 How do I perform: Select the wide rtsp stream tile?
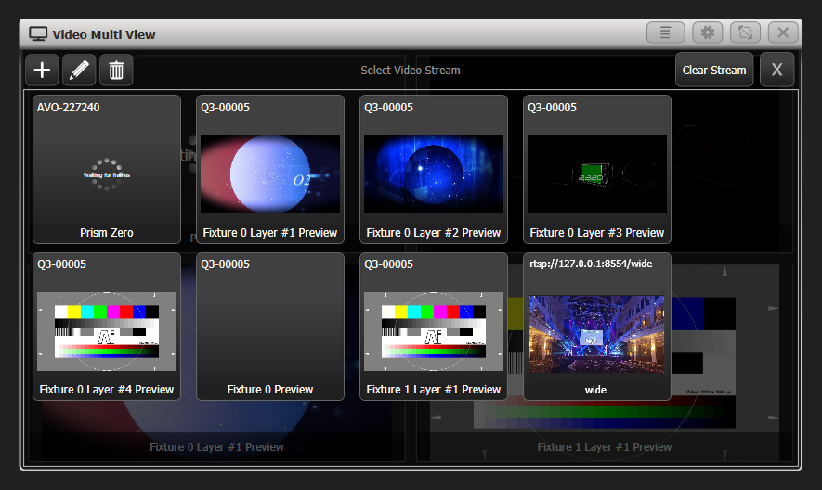pyautogui.click(x=597, y=327)
